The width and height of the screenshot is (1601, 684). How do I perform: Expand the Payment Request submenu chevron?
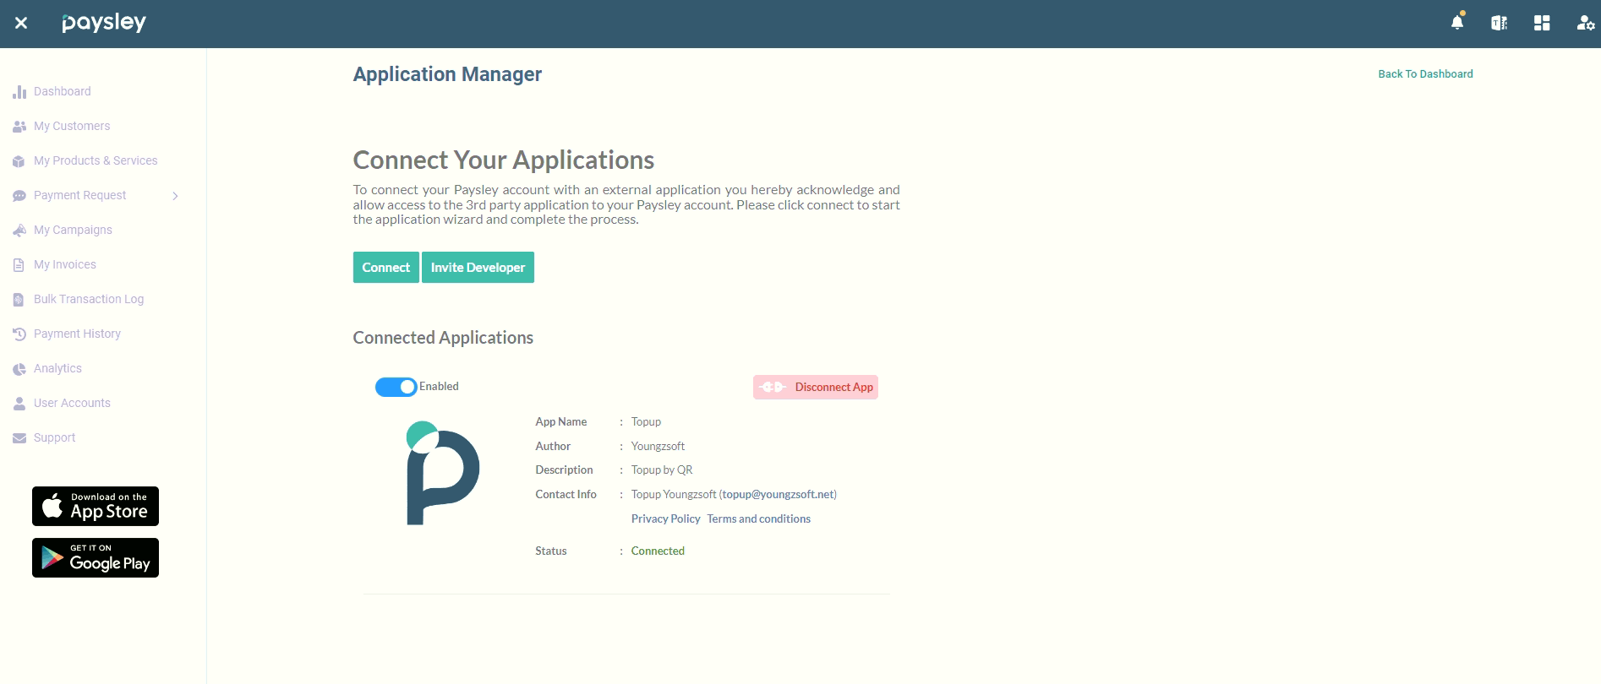[175, 196]
